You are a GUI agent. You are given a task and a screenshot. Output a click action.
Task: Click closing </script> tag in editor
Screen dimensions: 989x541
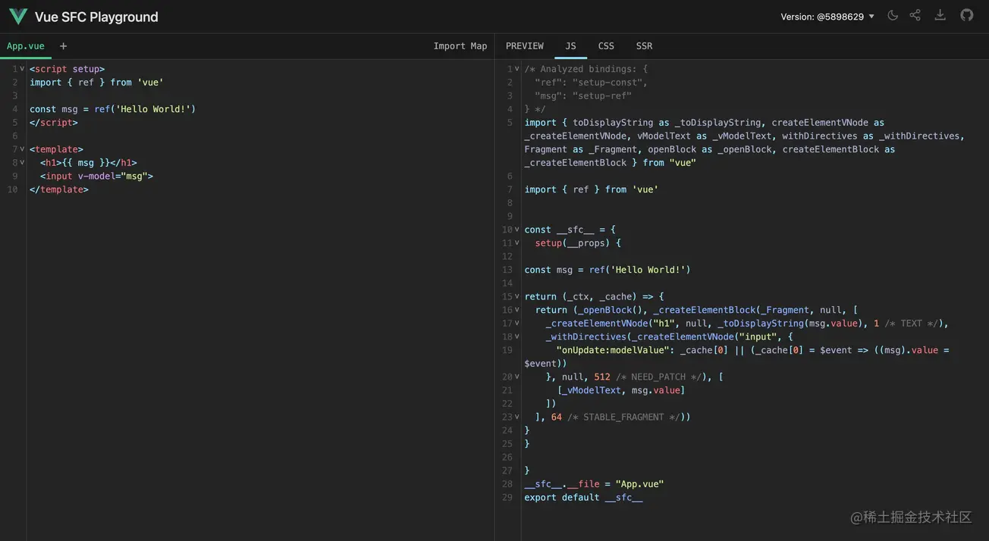(x=54, y=123)
